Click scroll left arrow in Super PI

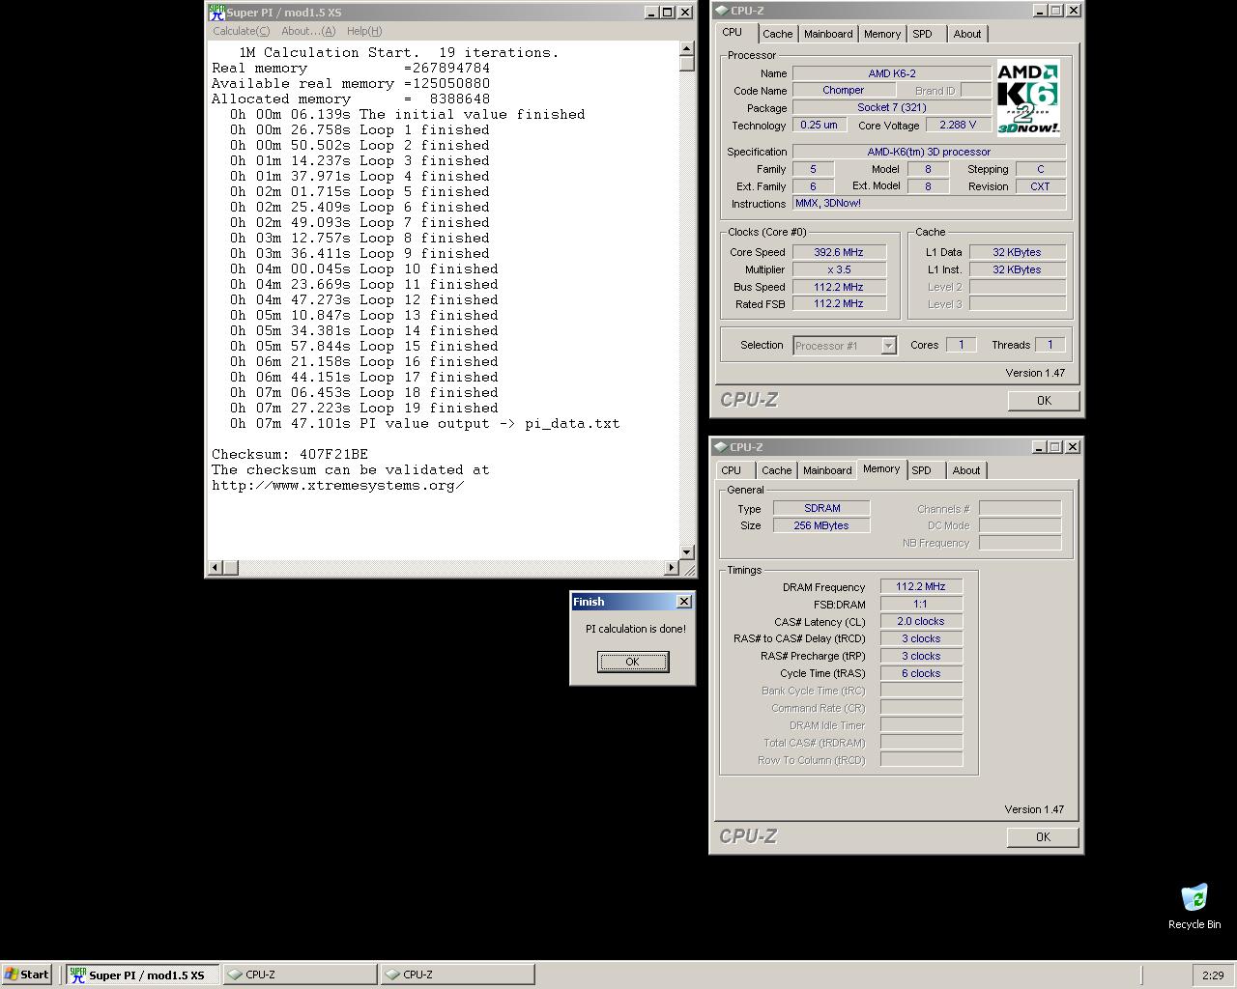(x=216, y=568)
